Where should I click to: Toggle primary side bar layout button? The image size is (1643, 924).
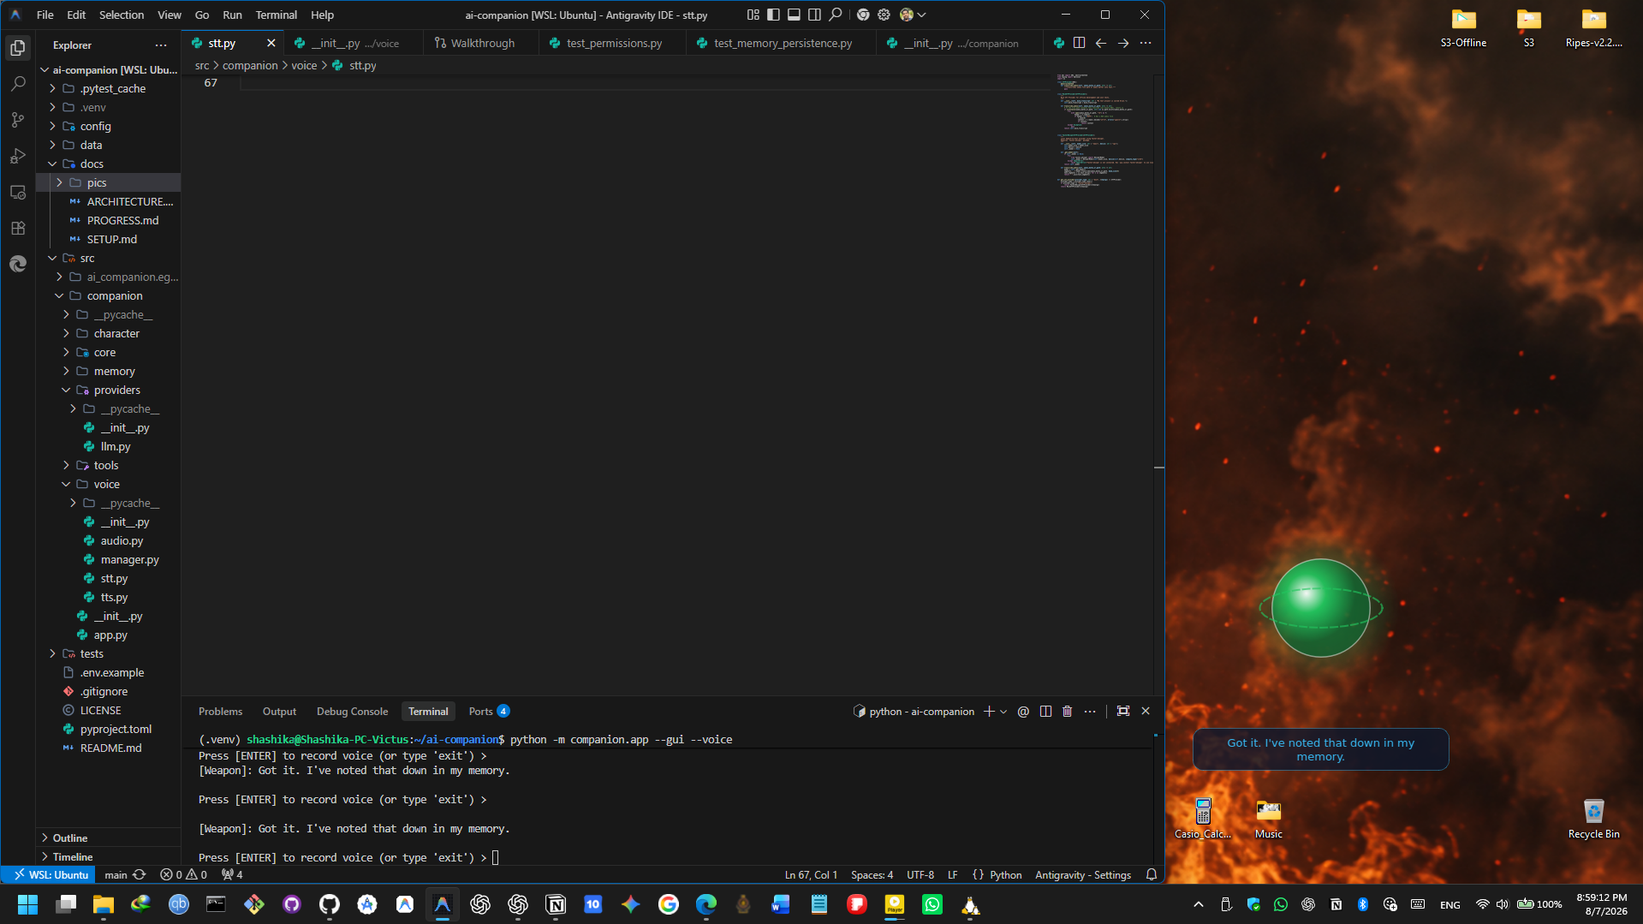tap(774, 15)
